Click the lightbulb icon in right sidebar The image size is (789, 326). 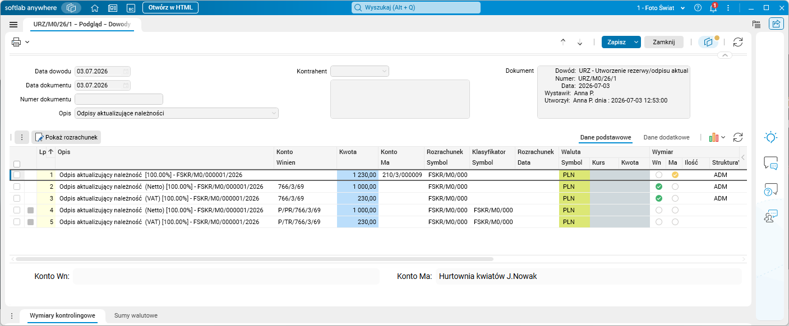(771, 137)
